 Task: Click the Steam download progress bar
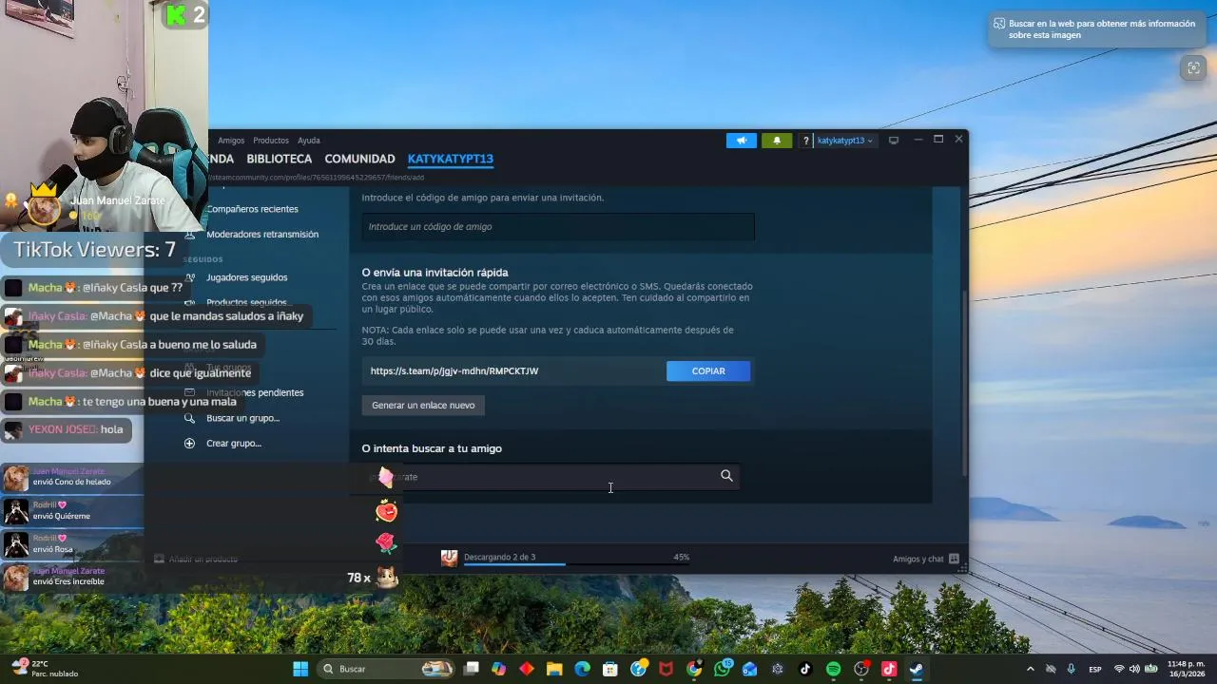pyautogui.click(x=576, y=564)
